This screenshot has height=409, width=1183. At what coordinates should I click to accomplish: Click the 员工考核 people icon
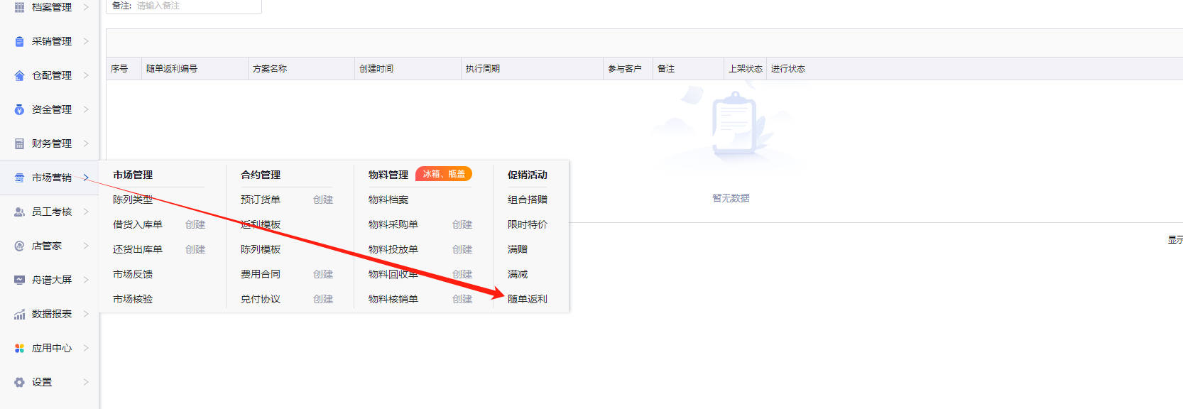point(19,212)
